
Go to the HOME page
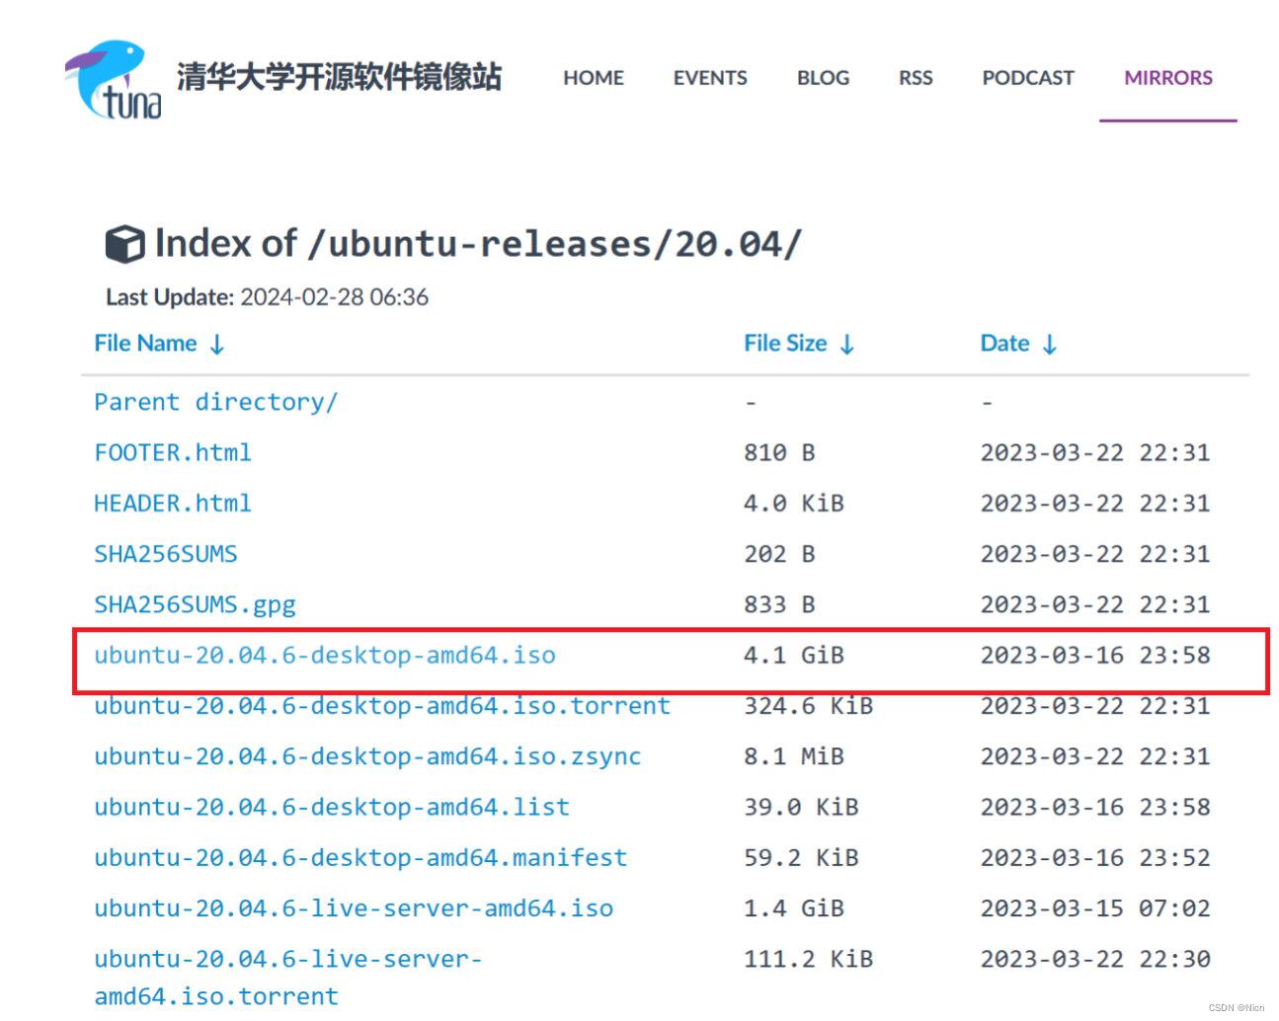tap(593, 77)
